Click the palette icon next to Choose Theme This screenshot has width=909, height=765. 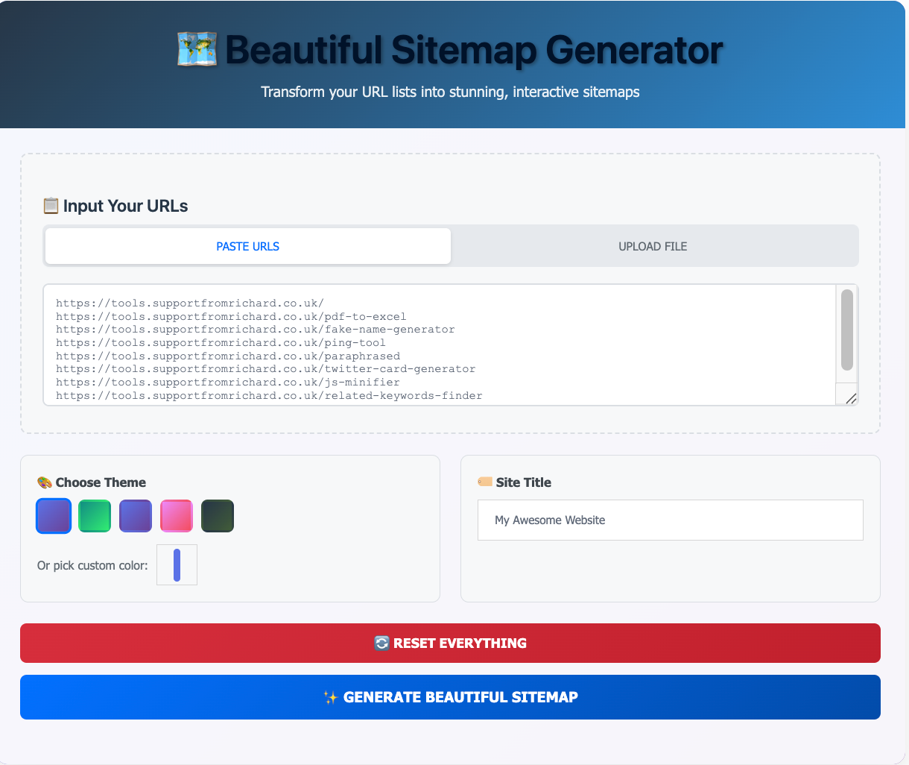pyautogui.click(x=45, y=482)
